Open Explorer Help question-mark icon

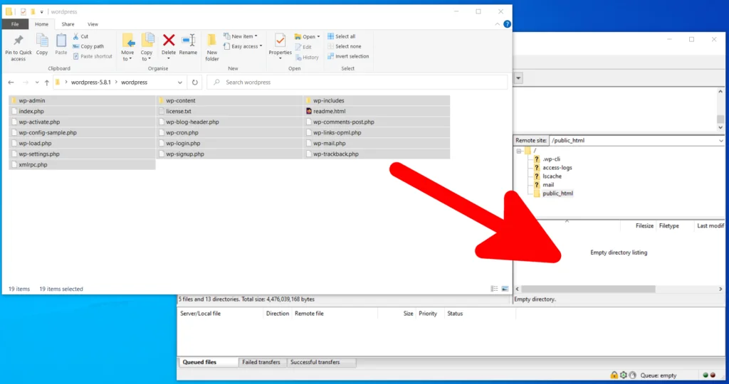[507, 24]
